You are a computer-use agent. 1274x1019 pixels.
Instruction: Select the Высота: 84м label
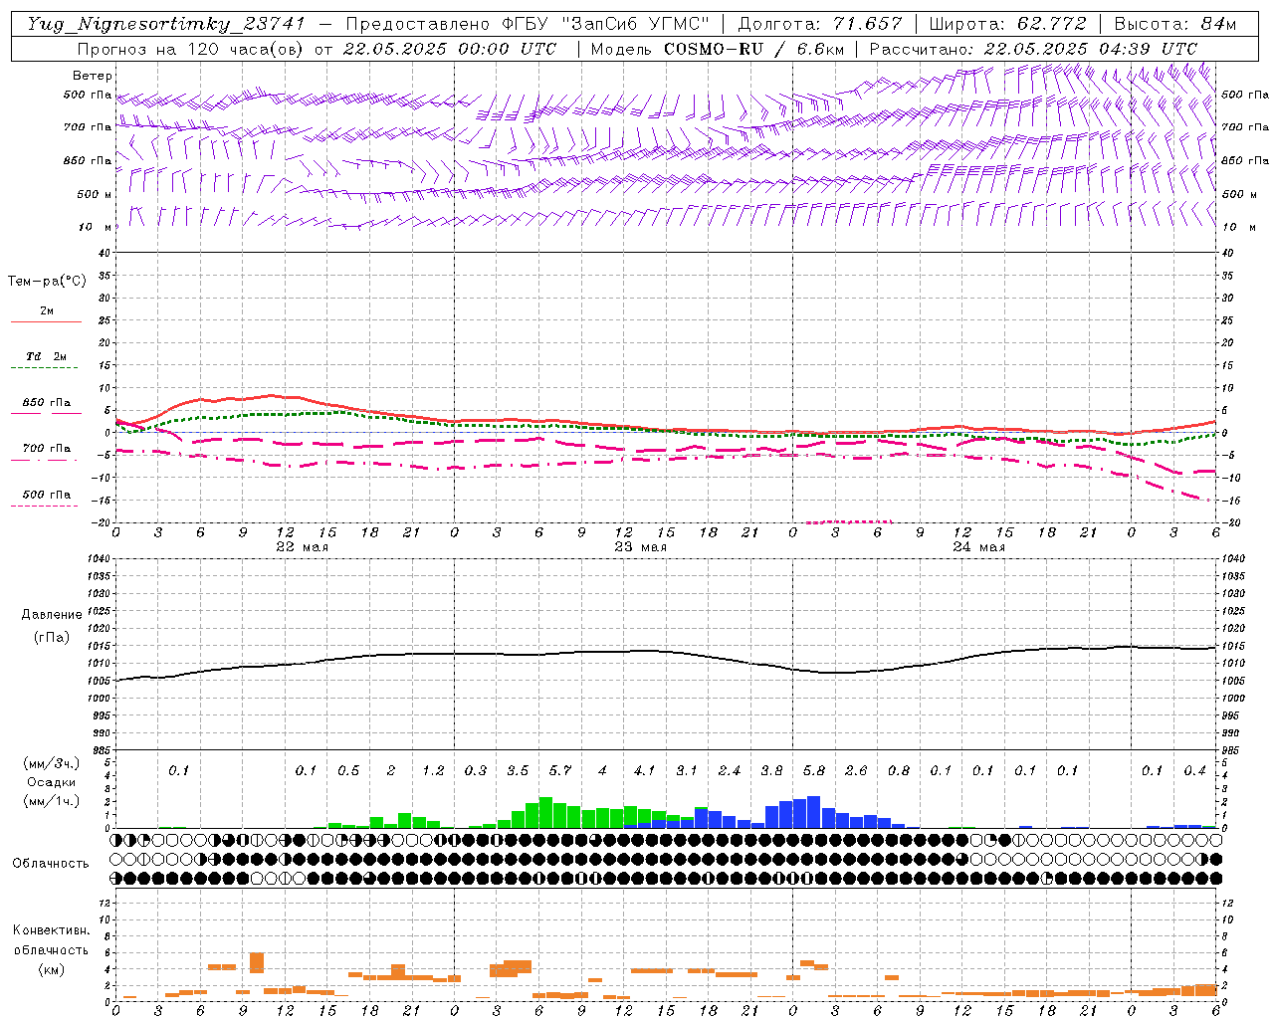pyautogui.click(x=1174, y=24)
